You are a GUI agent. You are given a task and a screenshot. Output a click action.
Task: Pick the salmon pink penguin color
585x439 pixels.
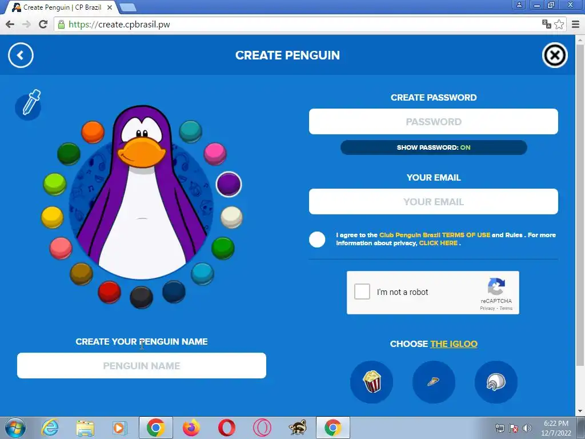point(61,248)
